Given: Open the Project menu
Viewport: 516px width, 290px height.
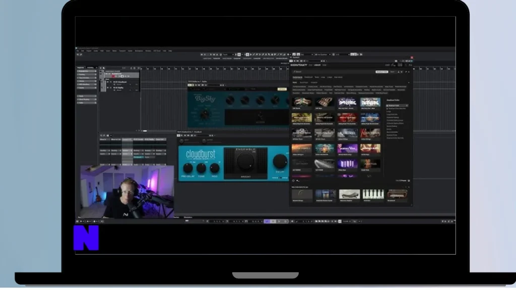Looking at the screenshot, I should [89, 51].
